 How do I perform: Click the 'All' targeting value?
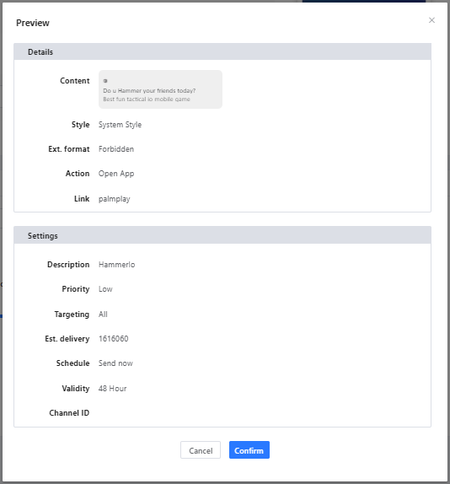click(103, 315)
